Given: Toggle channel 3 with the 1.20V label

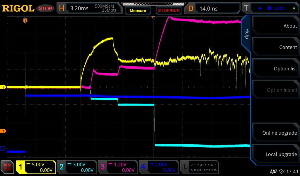Looking at the screenshot, I should (117, 167).
